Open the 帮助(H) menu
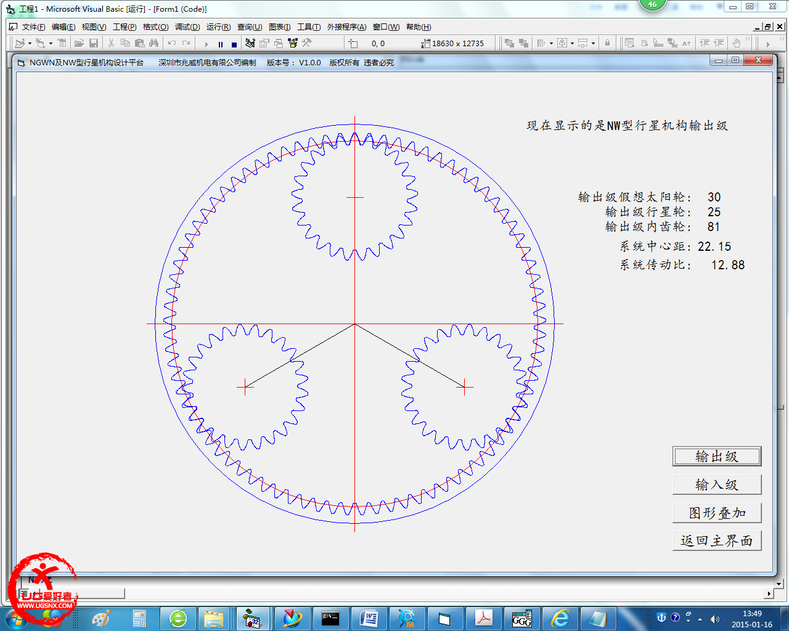The height and width of the screenshot is (631, 789). click(419, 26)
